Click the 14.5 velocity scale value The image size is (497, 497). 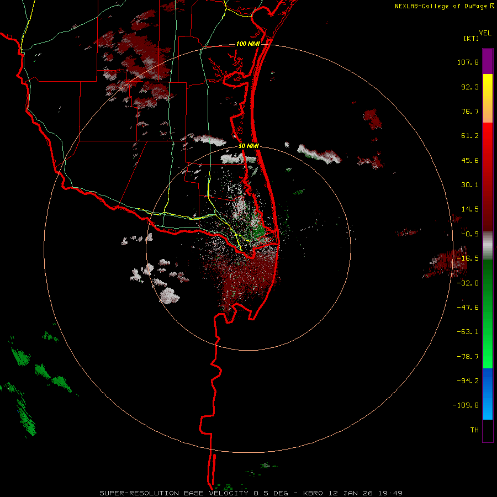[470, 209]
